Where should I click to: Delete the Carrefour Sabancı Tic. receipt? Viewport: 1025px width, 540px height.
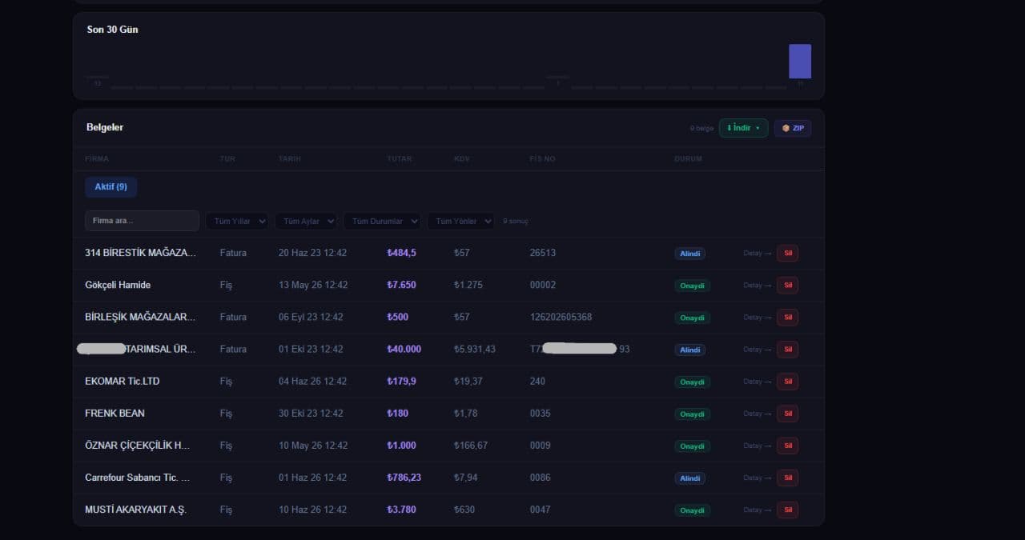pos(787,478)
